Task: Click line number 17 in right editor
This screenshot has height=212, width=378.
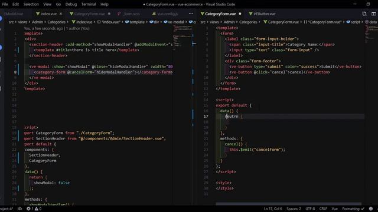Action: point(206,117)
